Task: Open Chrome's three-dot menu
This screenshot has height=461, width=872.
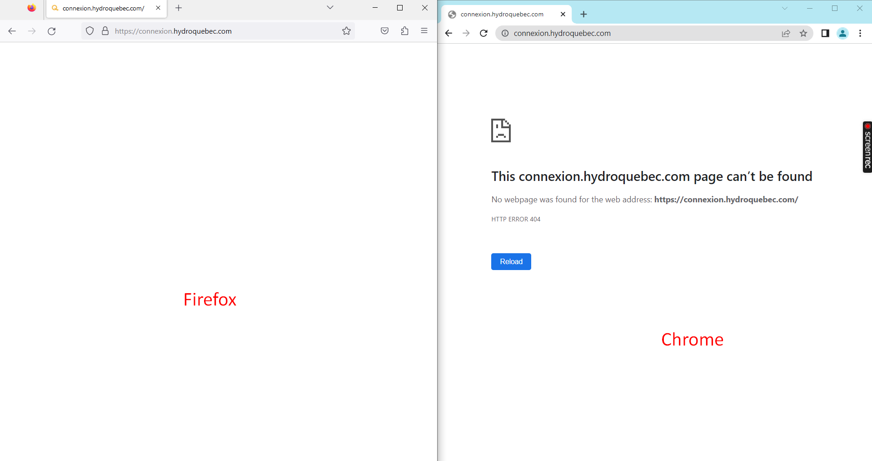Action: tap(860, 33)
